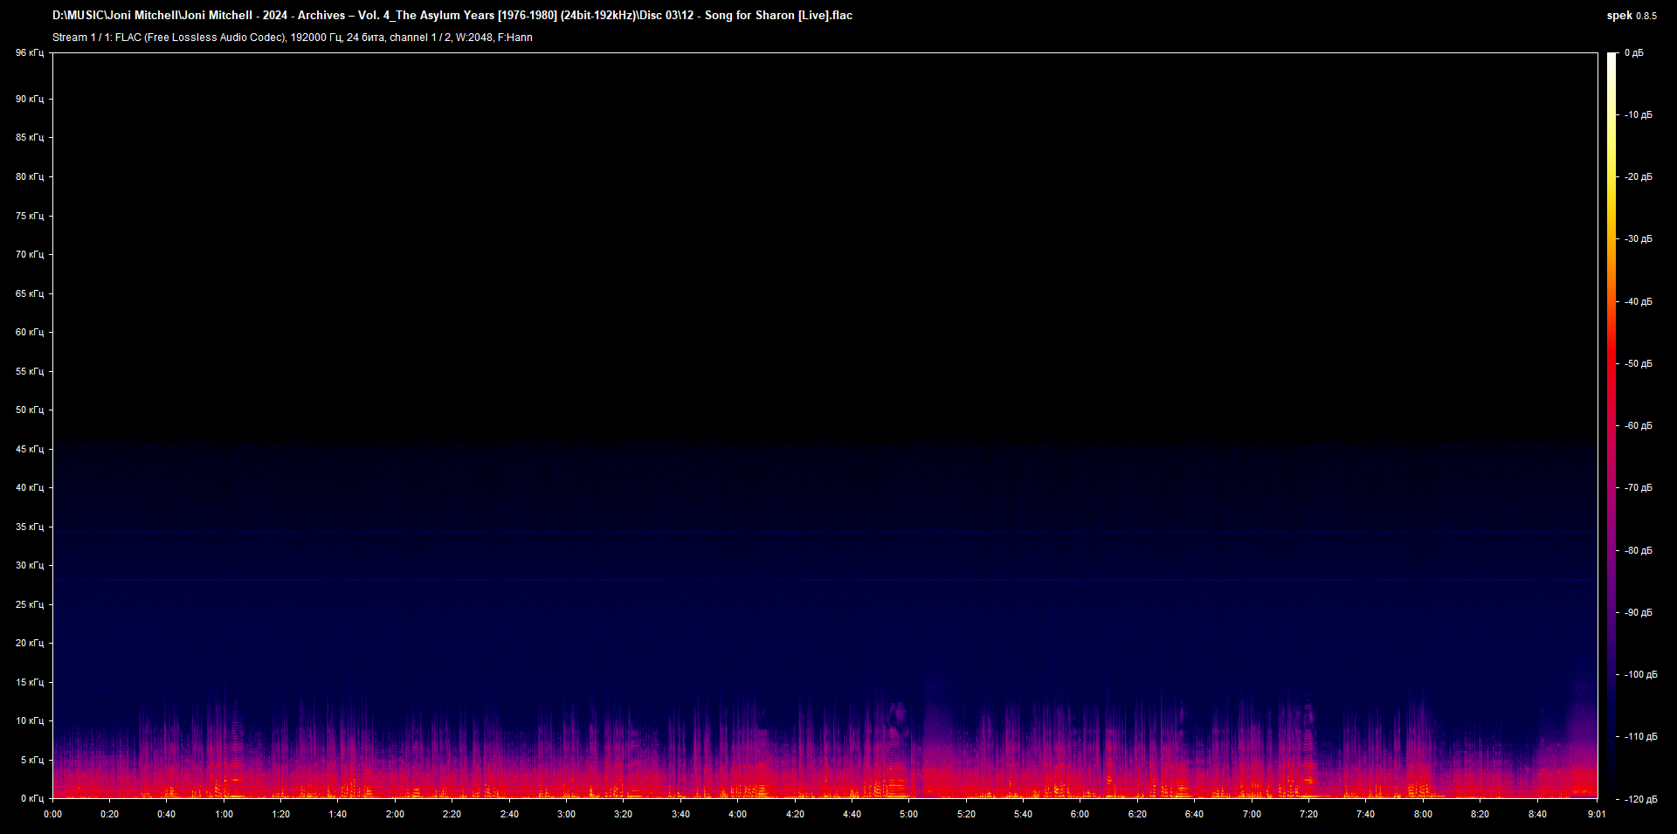Click the spek 0.8.5 version label
Screen dimensions: 1677x834
coord(1631,16)
